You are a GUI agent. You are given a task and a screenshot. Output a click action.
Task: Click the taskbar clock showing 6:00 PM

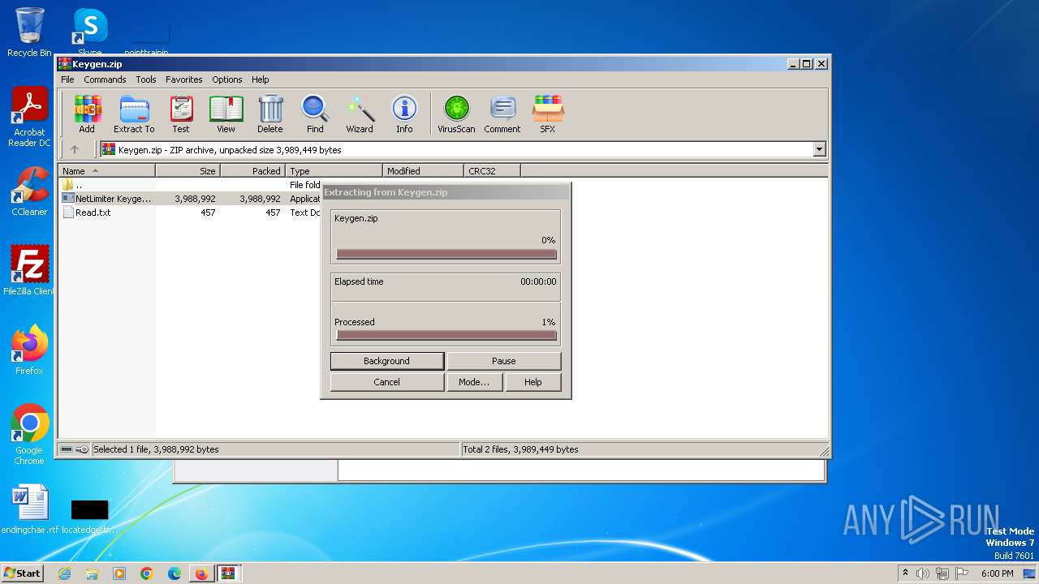[x=998, y=573]
